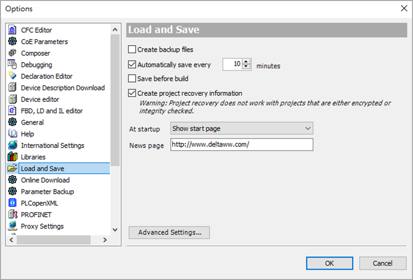
Task: Select Online Download in the category list
Action: (45, 180)
